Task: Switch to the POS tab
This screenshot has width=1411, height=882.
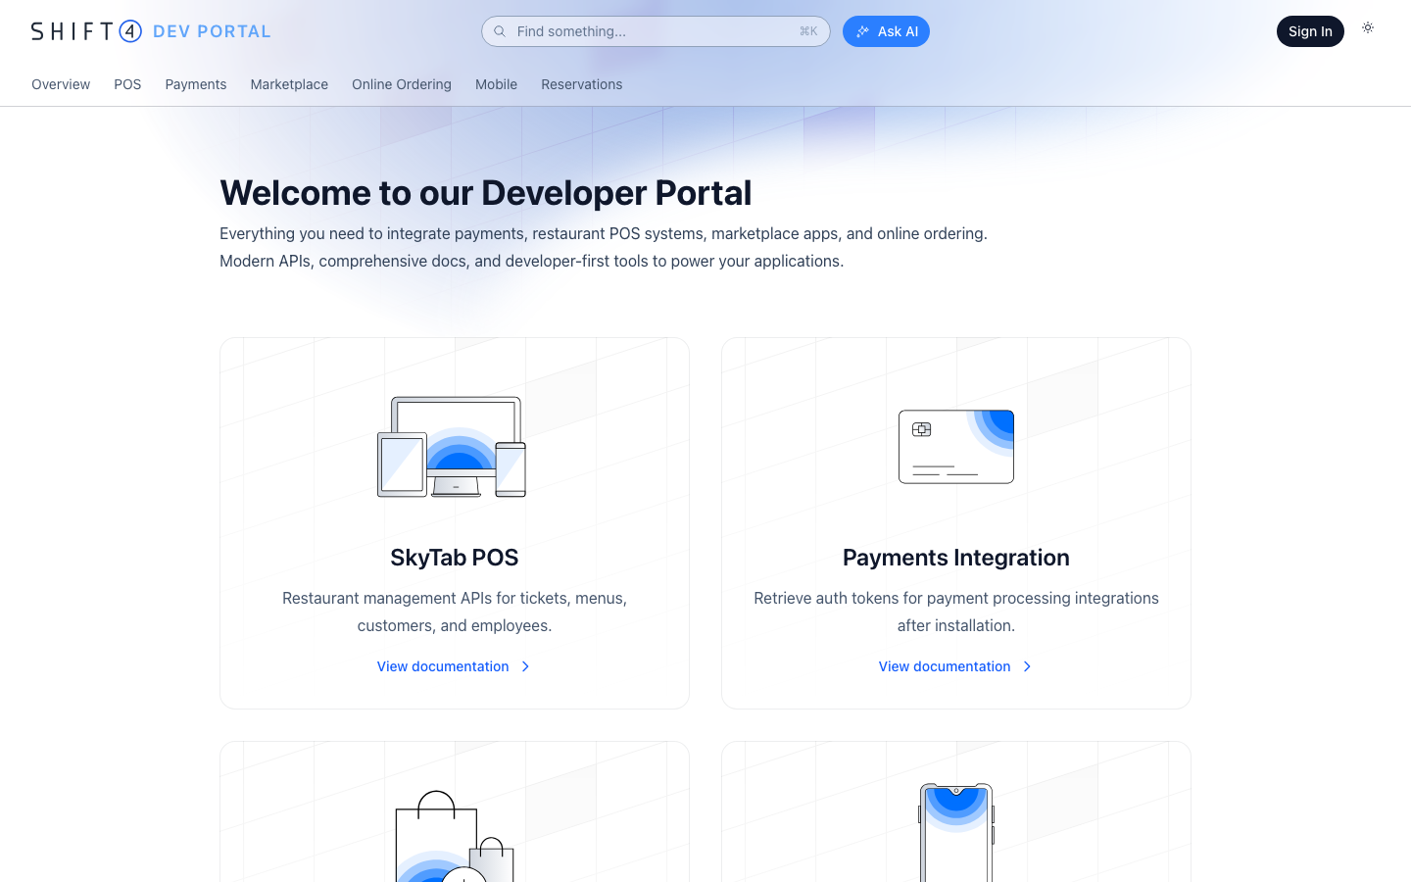Action: [x=127, y=84]
